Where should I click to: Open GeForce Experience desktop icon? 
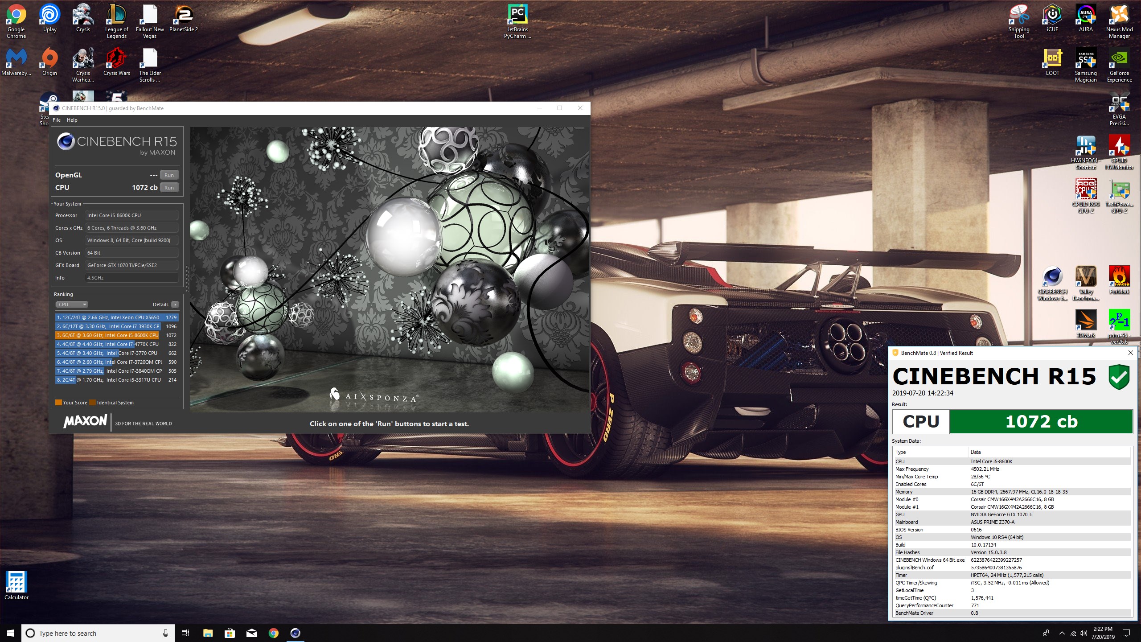tap(1119, 65)
